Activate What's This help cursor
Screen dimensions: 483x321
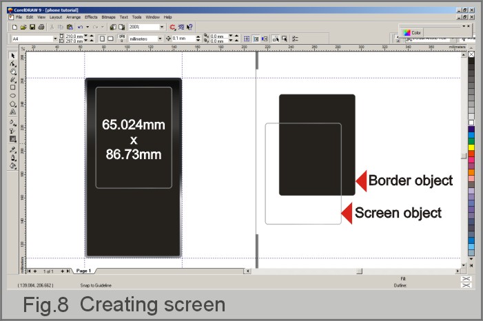(189, 27)
